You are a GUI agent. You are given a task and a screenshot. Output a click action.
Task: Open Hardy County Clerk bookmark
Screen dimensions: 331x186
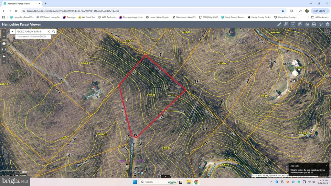point(260,17)
